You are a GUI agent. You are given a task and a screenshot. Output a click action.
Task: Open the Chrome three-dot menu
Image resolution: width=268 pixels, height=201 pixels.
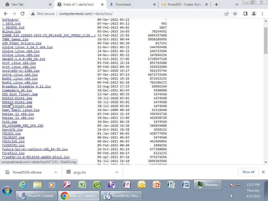(x=262, y=14)
